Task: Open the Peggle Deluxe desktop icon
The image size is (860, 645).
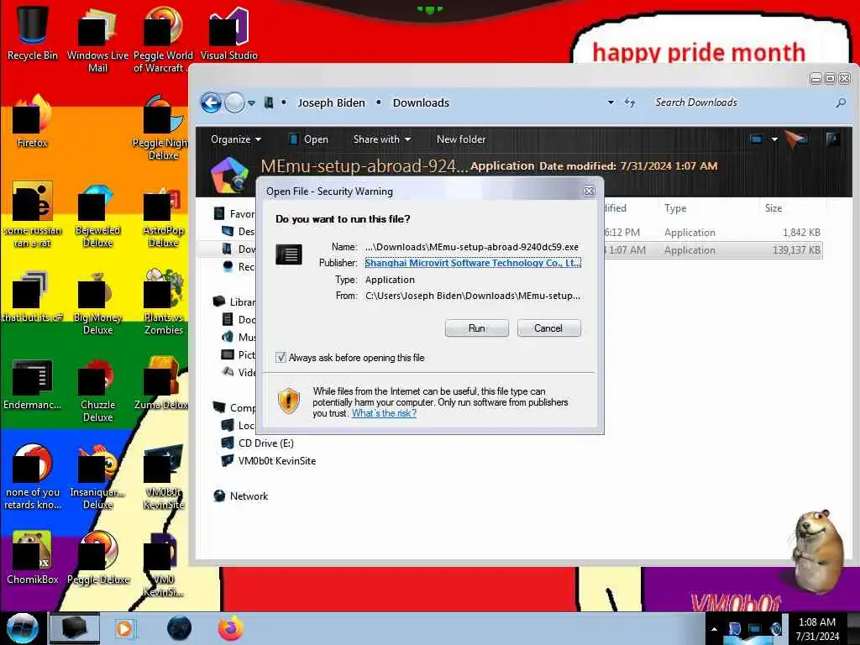Action: click(x=97, y=558)
